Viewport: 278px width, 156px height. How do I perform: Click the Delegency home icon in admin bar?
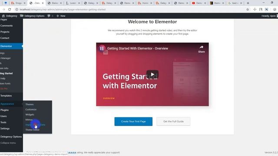pyautogui.click(x=3, y=16)
